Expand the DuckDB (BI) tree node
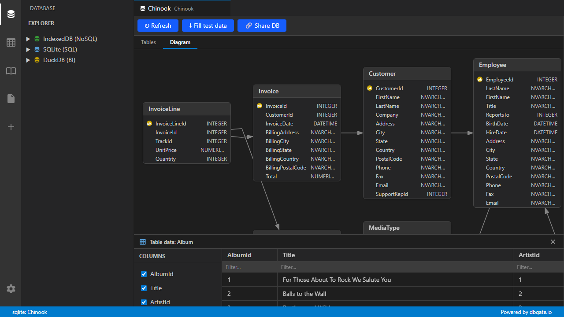564x317 pixels. click(28, 60)
